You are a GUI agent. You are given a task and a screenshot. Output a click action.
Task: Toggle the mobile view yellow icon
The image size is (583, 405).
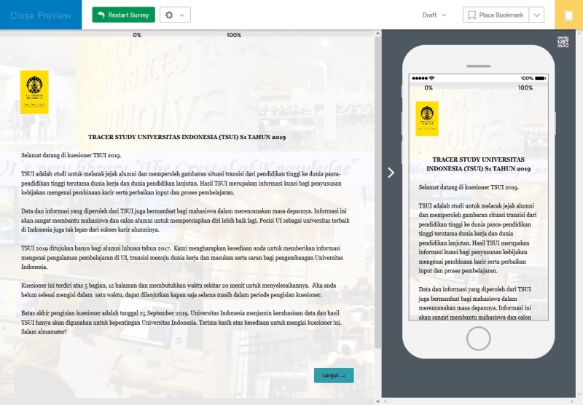point(568,15)
